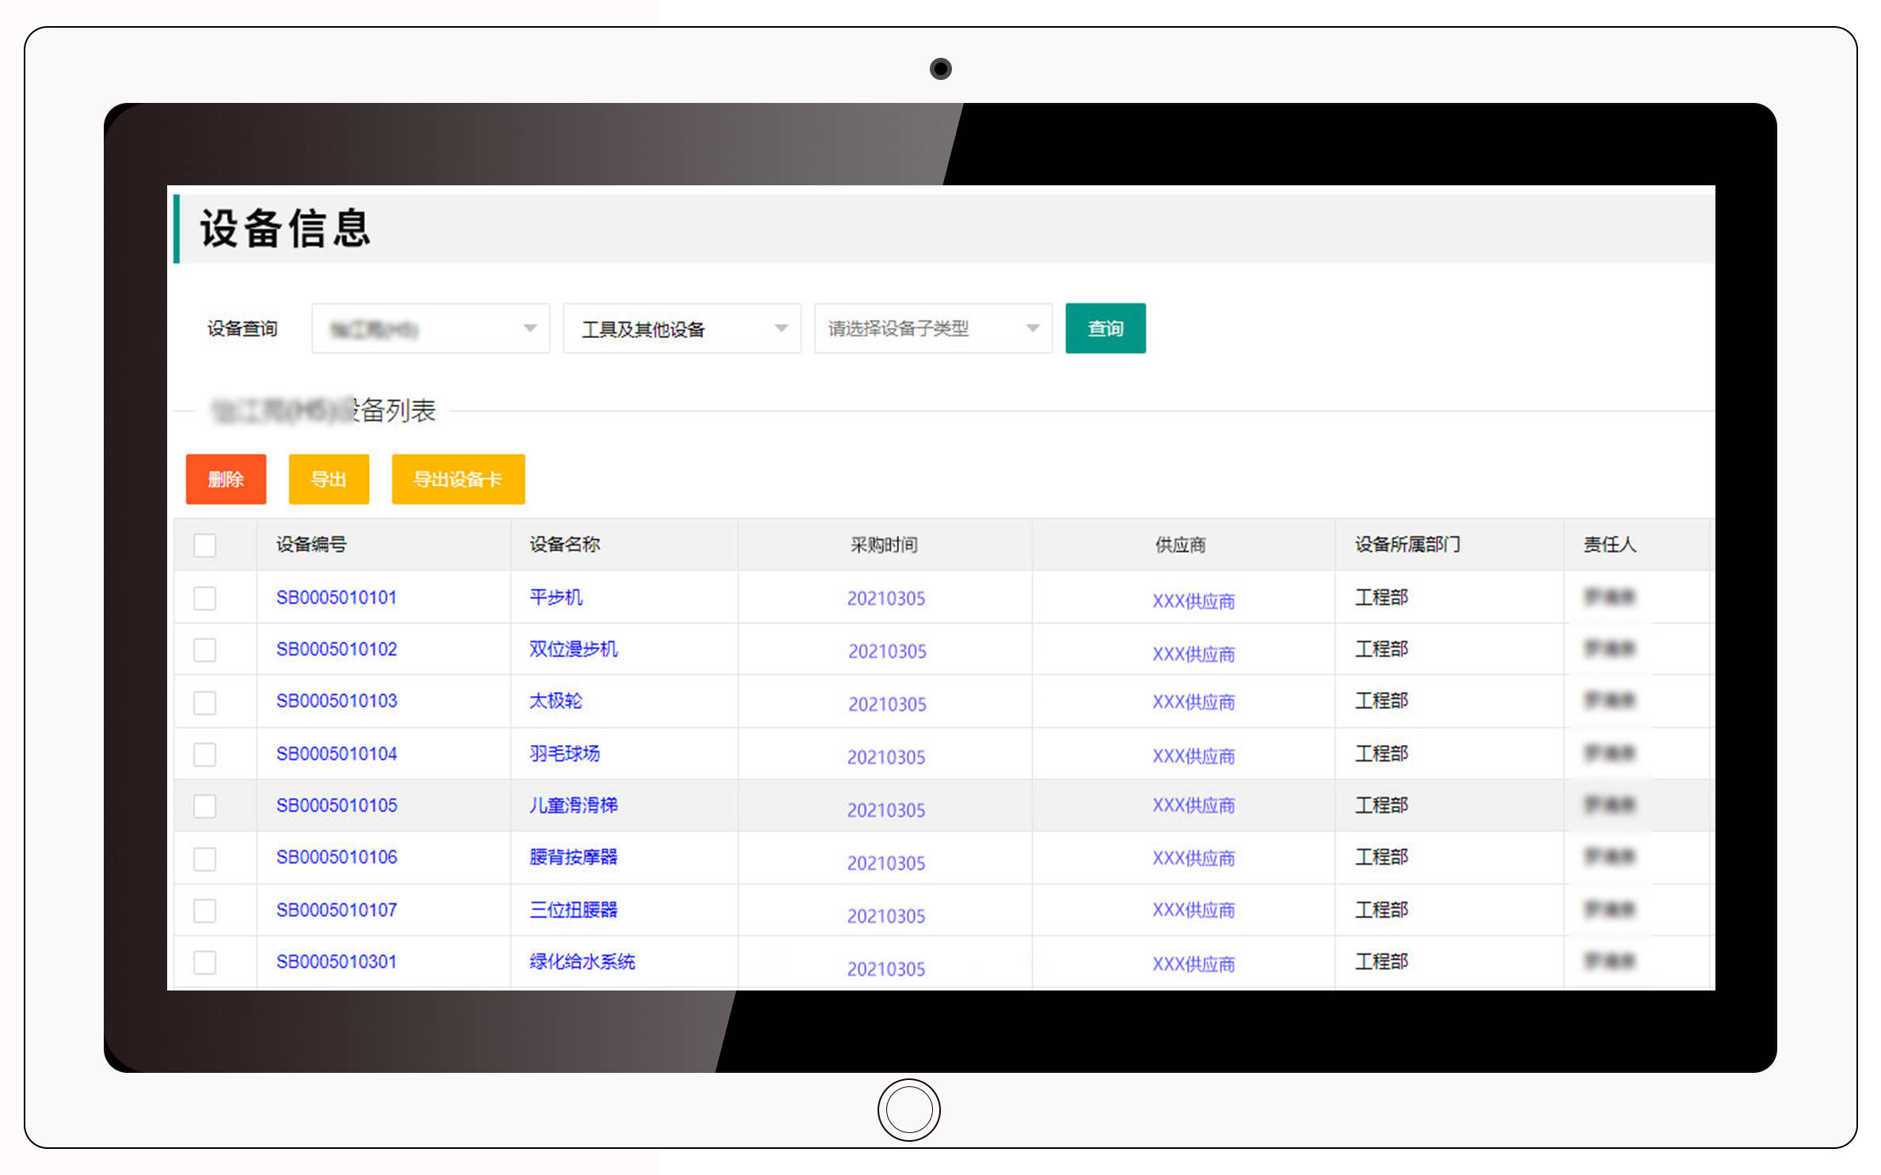Open device link SB0005010103

[336, 701]
